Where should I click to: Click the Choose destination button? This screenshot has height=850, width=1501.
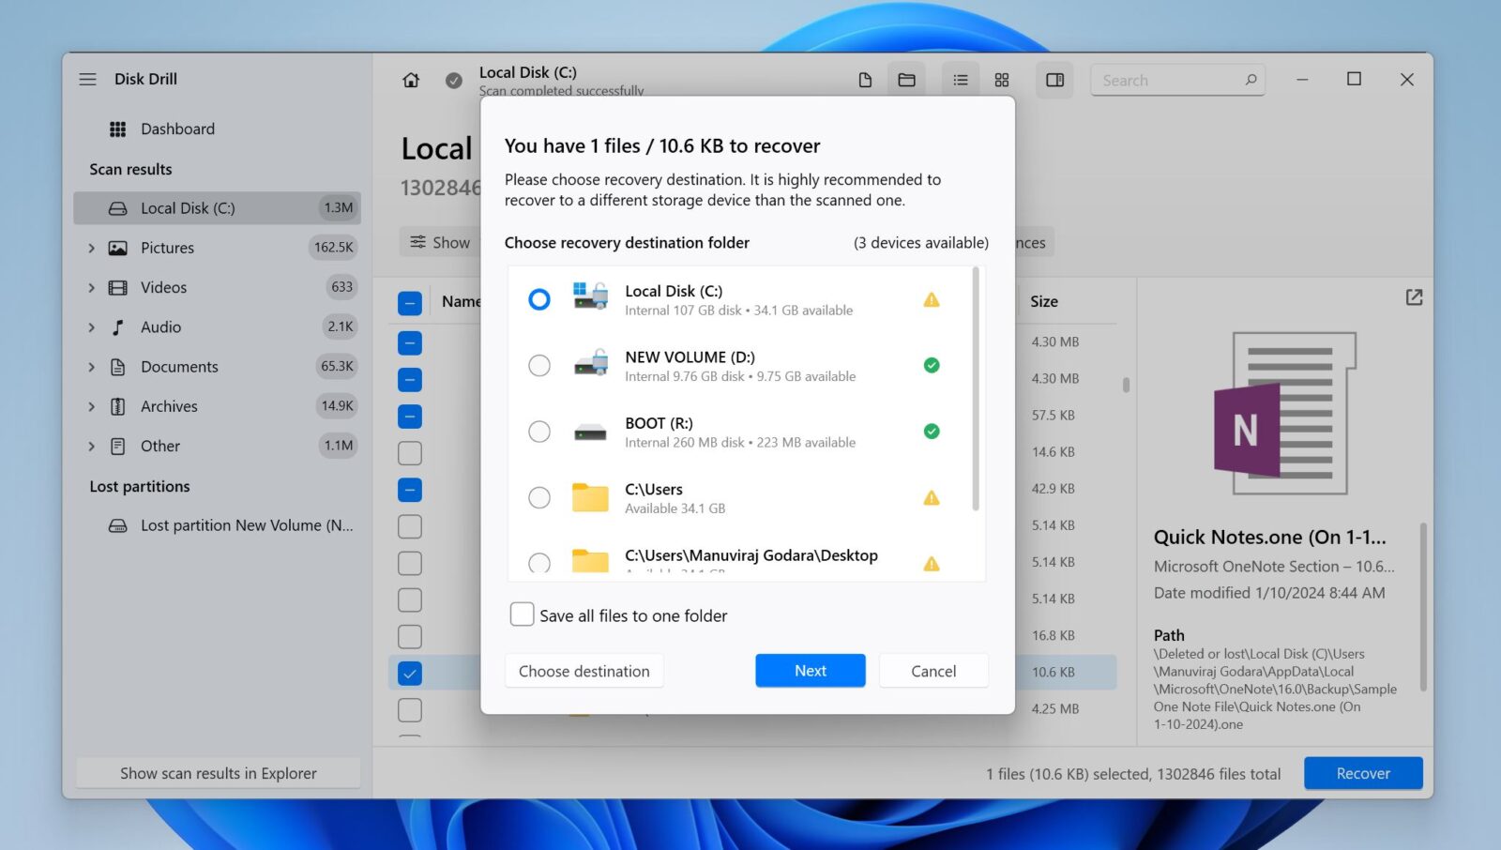[x=584, y=672]
